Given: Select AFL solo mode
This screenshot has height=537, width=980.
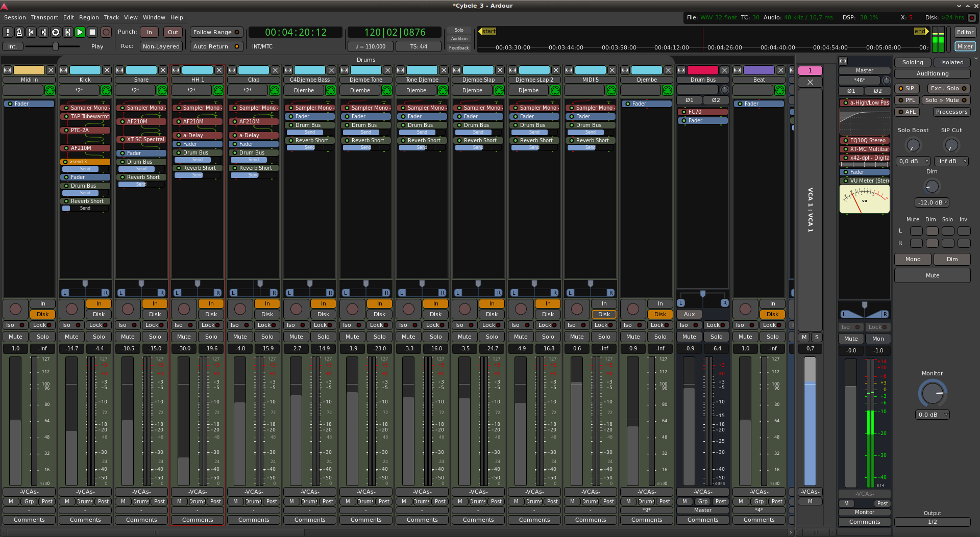Looking at the screenshot, I should pos(907,112).
